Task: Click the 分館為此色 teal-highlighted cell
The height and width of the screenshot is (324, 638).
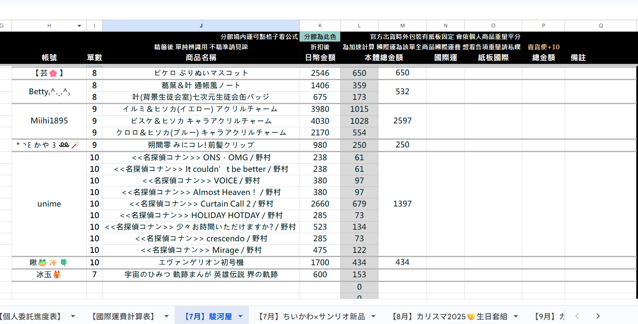Action: (x=320, y=37)
